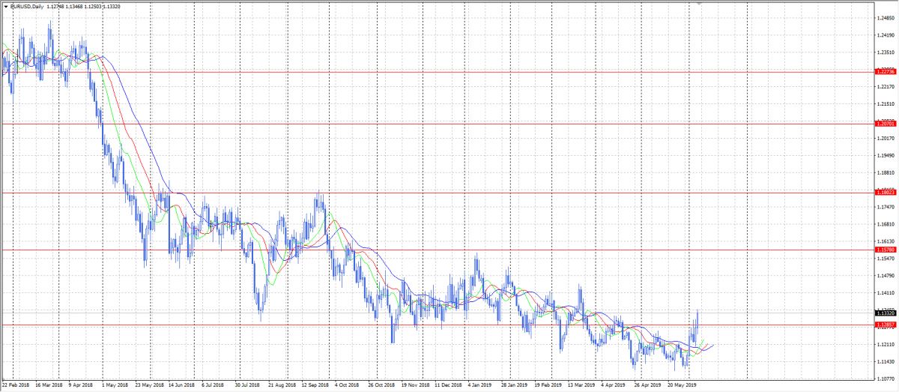Click the EURUSD,Daily symbol title text
This screenshot has height=392, width=899.
[27, 7]
